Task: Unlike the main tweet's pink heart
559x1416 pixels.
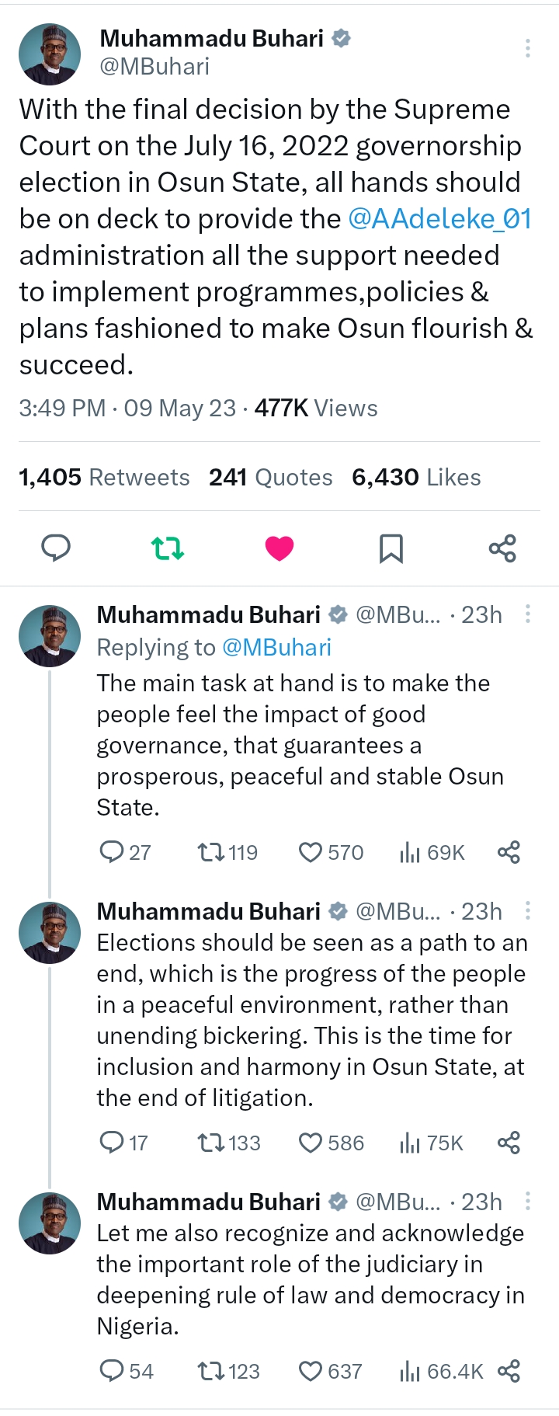Action: tap(279, 548)
